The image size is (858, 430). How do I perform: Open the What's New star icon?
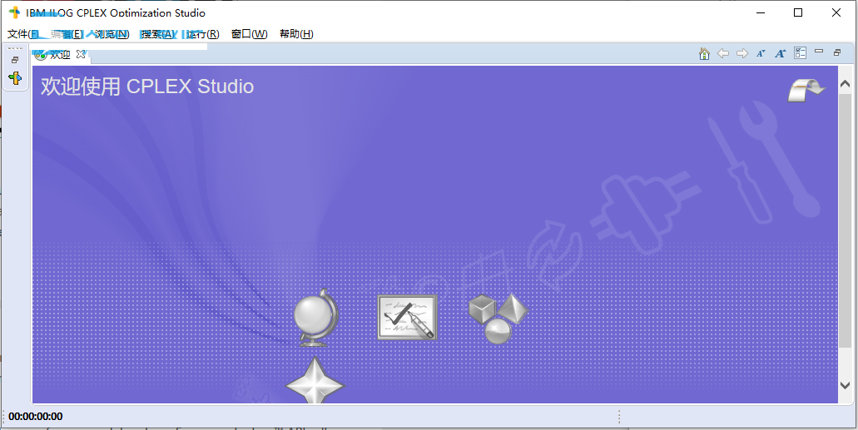(x=315, y=381)
